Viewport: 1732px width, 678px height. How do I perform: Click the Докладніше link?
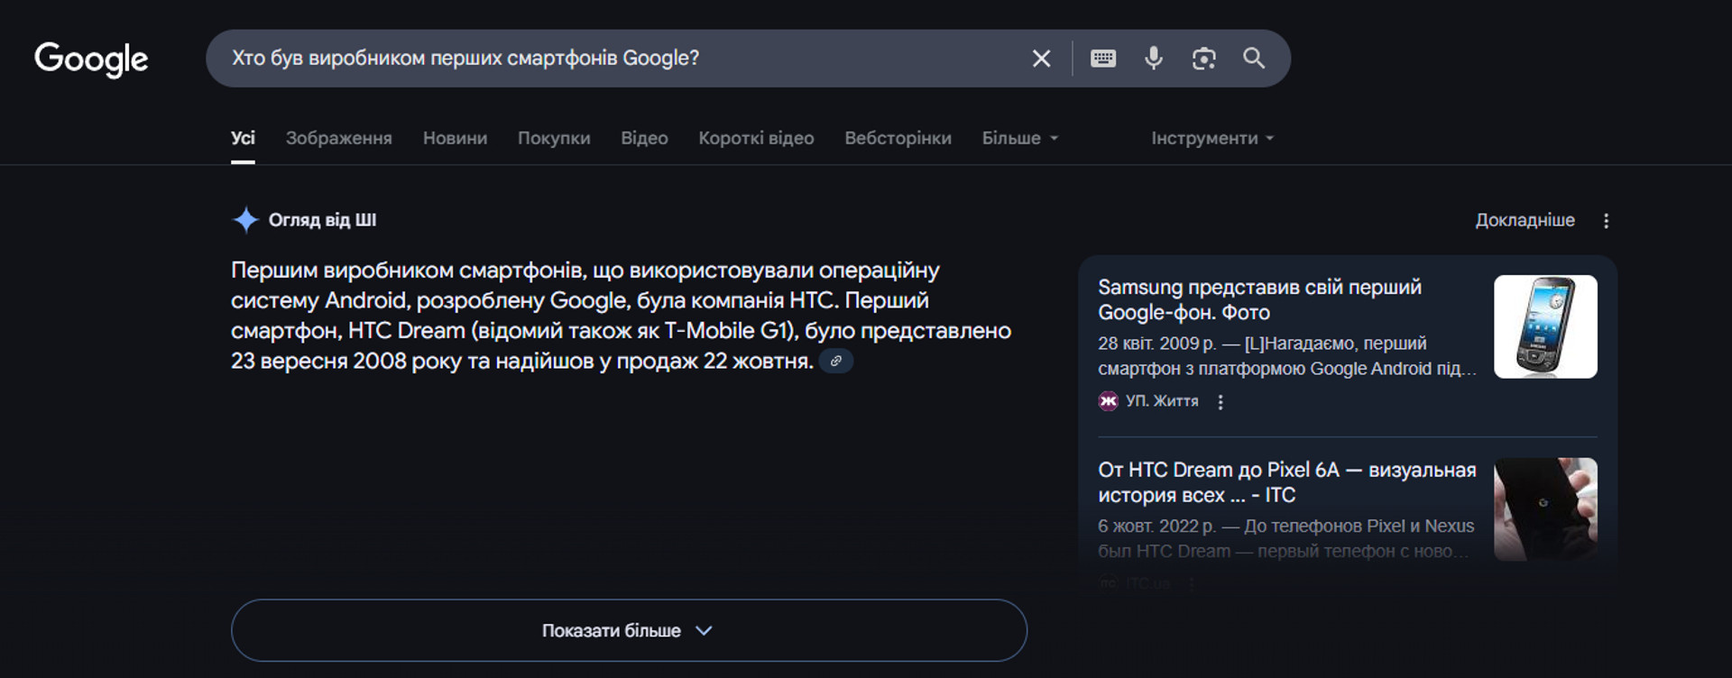(x=1525, y=220)
